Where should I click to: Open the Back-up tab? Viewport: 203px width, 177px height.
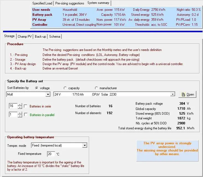[x=40, y=37]
